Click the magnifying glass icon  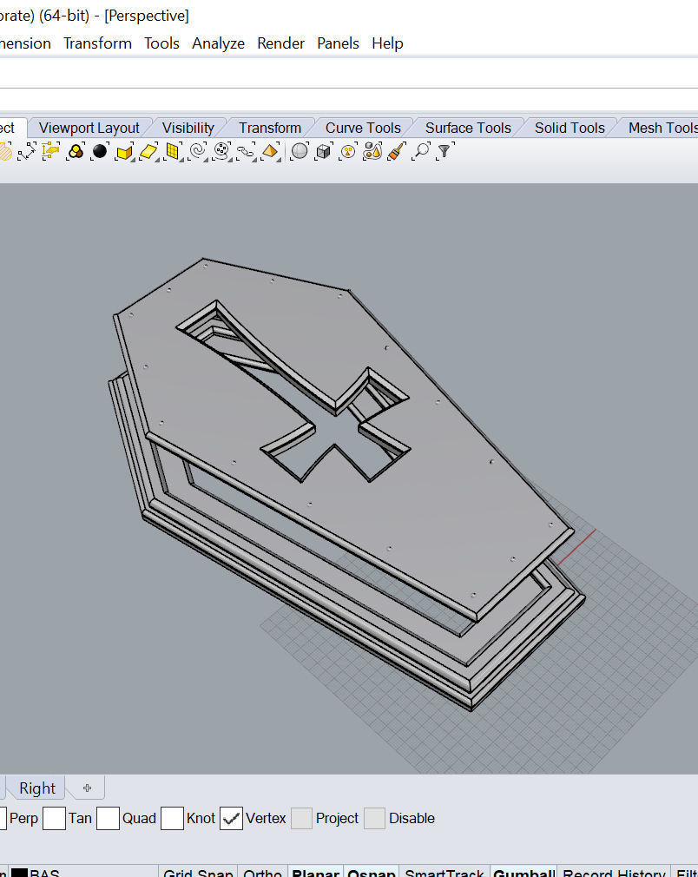click(421, 152)
